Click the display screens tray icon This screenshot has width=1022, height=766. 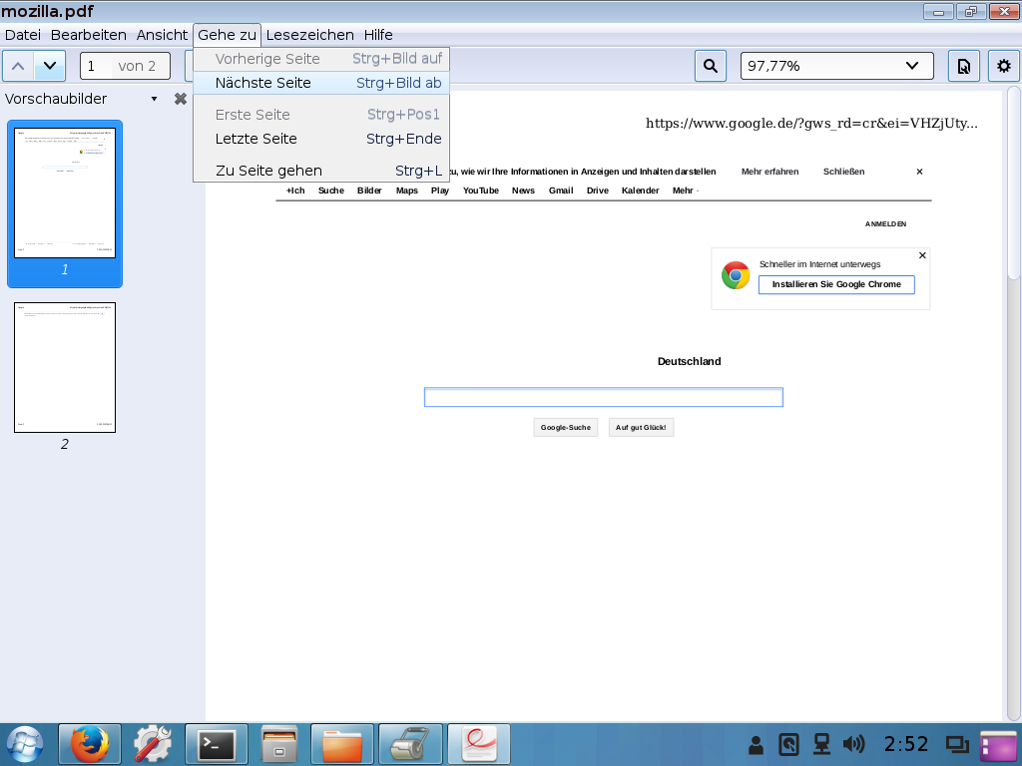click(957, 744)
